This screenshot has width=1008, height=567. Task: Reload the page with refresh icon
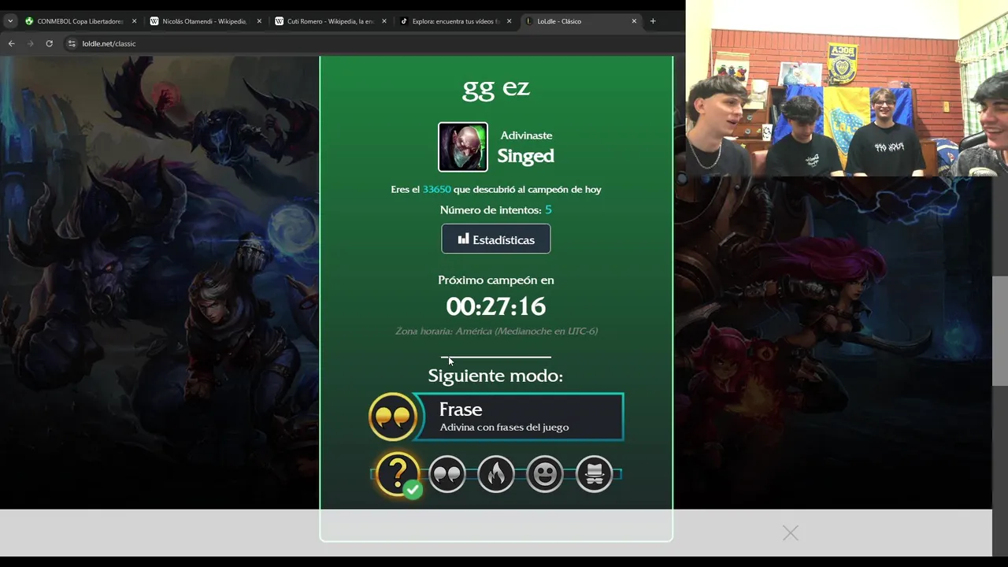pos(49,43)
